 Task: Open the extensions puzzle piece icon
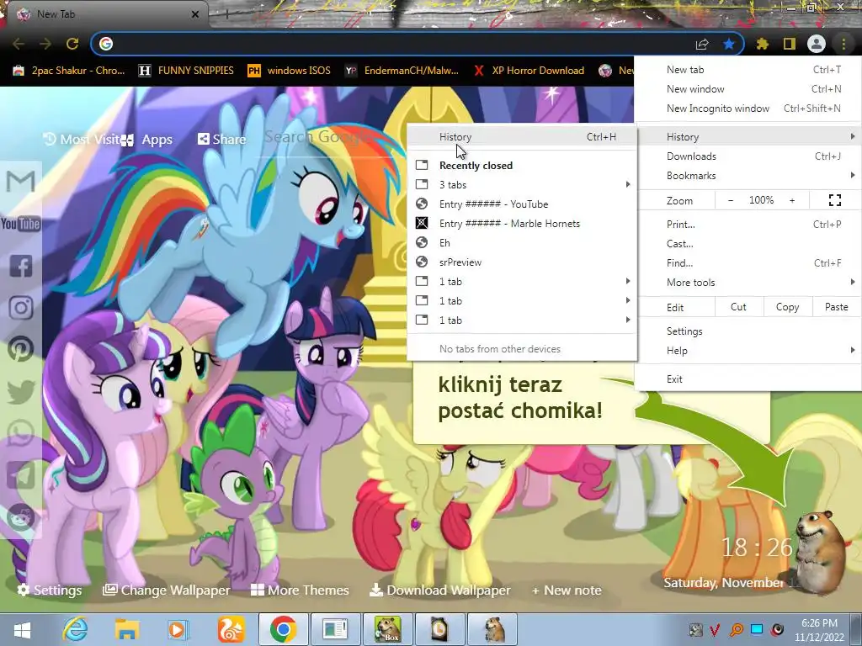pos(762,44)
